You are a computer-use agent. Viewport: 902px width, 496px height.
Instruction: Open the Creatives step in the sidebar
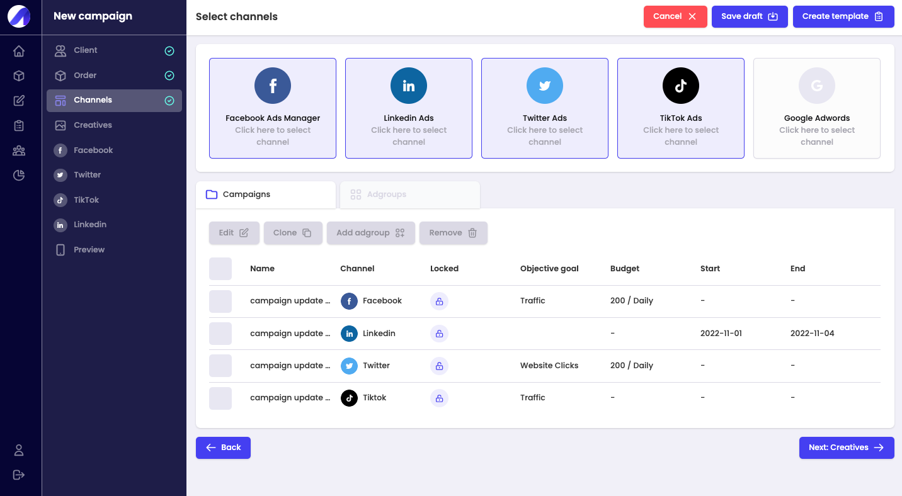[x=114, y=125]
